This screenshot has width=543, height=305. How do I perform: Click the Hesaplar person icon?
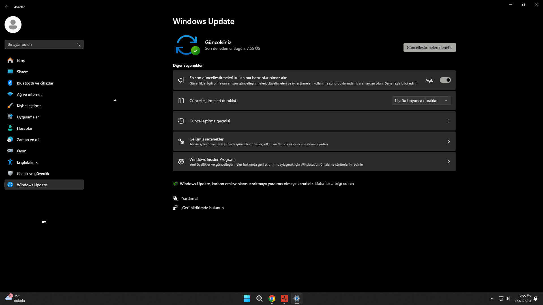coord(10,128)
